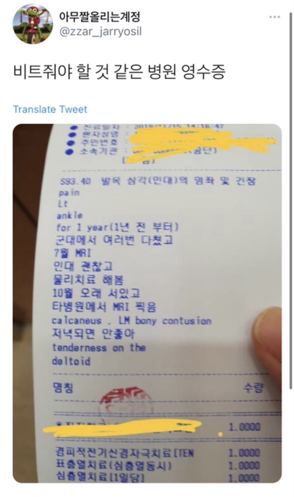Click the 명칭 column header on receipt
Image resolution: width=294 pixels, height=497 pixels.
[x=62, y=388]
